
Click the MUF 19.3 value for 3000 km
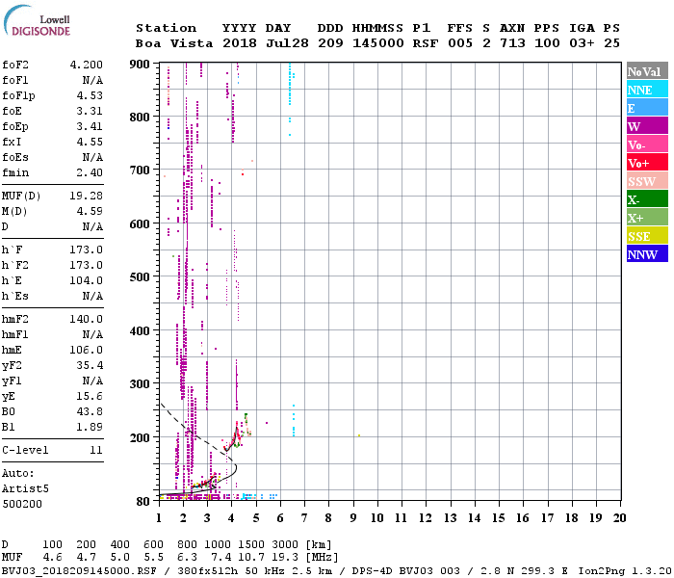pos(285,558)
